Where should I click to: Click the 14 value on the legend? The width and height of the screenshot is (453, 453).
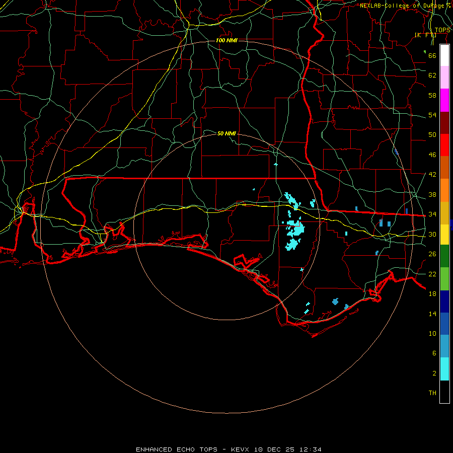pyautogui.click(x=432, y=314)
